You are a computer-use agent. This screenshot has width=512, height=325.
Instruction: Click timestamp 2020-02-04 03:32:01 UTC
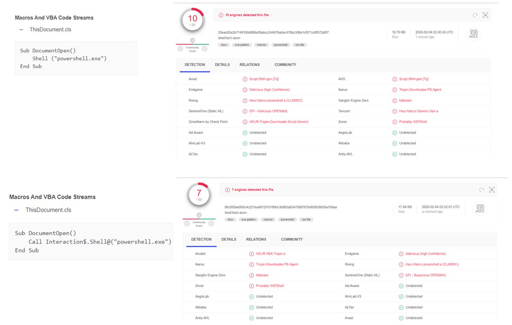click(441, 207)
